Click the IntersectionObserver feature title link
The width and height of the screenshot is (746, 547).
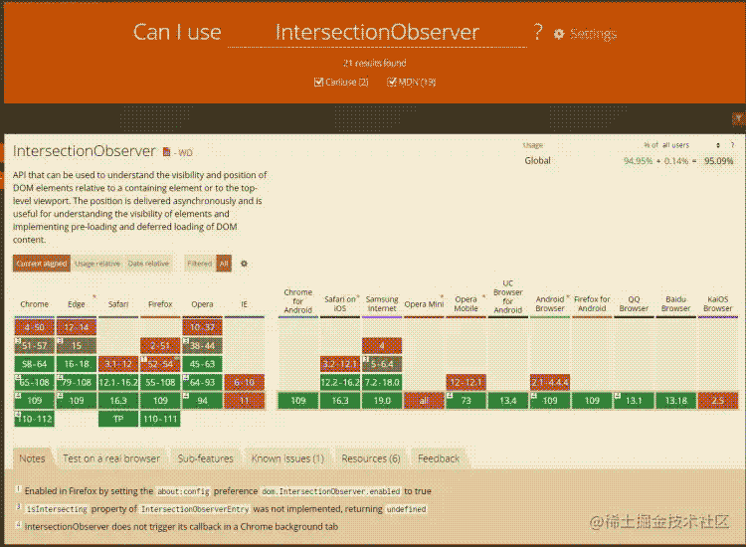(85, 151)
